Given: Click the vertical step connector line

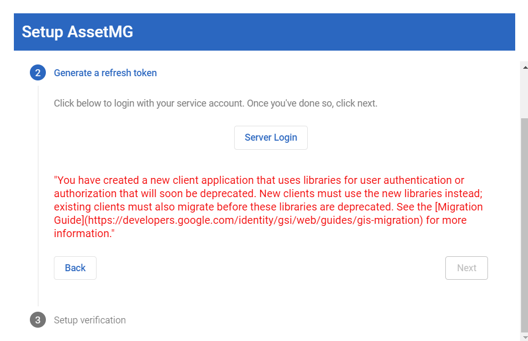Looking at the screenshot, I should tap(37, 197).
